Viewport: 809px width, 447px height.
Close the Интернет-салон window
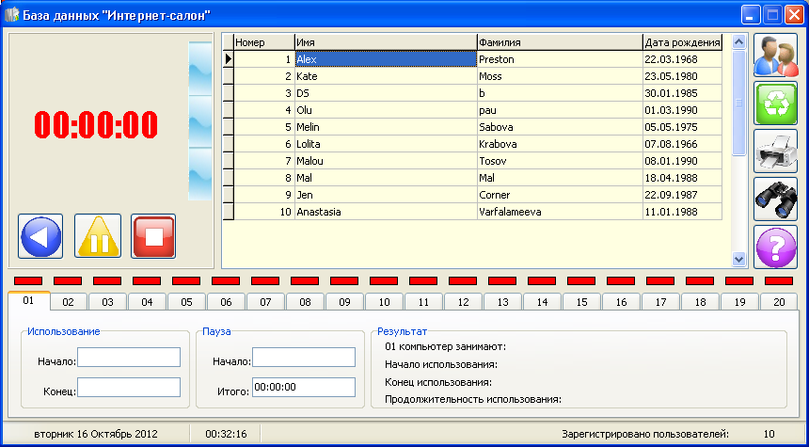(x=794, y=15)
